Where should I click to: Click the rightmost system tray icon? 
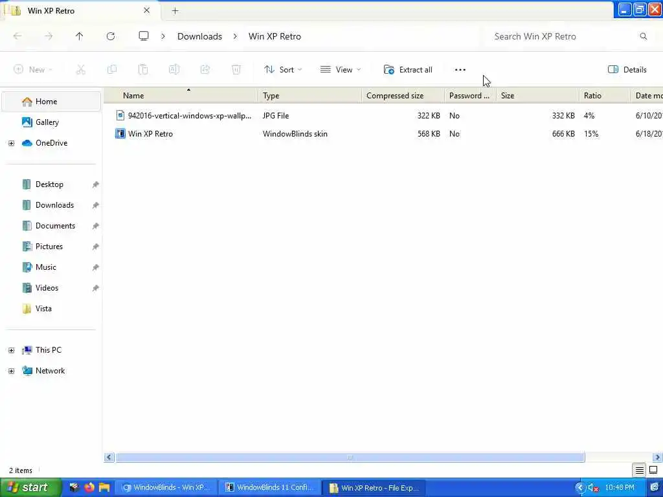pos(655,487)
